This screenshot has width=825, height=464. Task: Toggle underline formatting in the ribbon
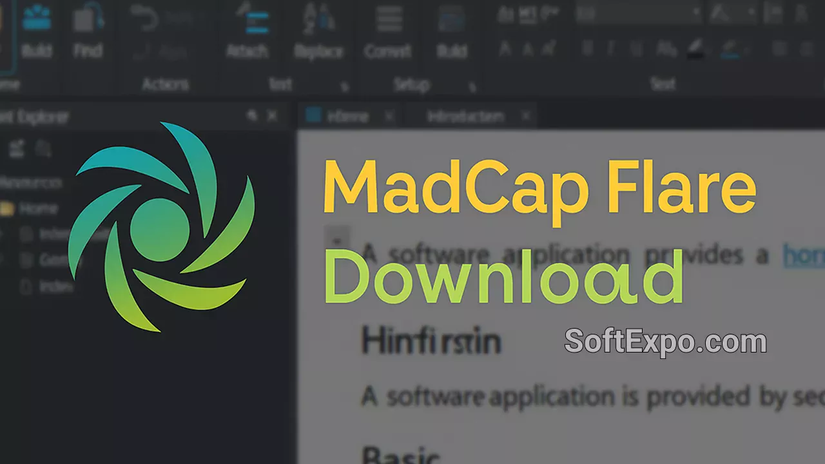point(636,48)
